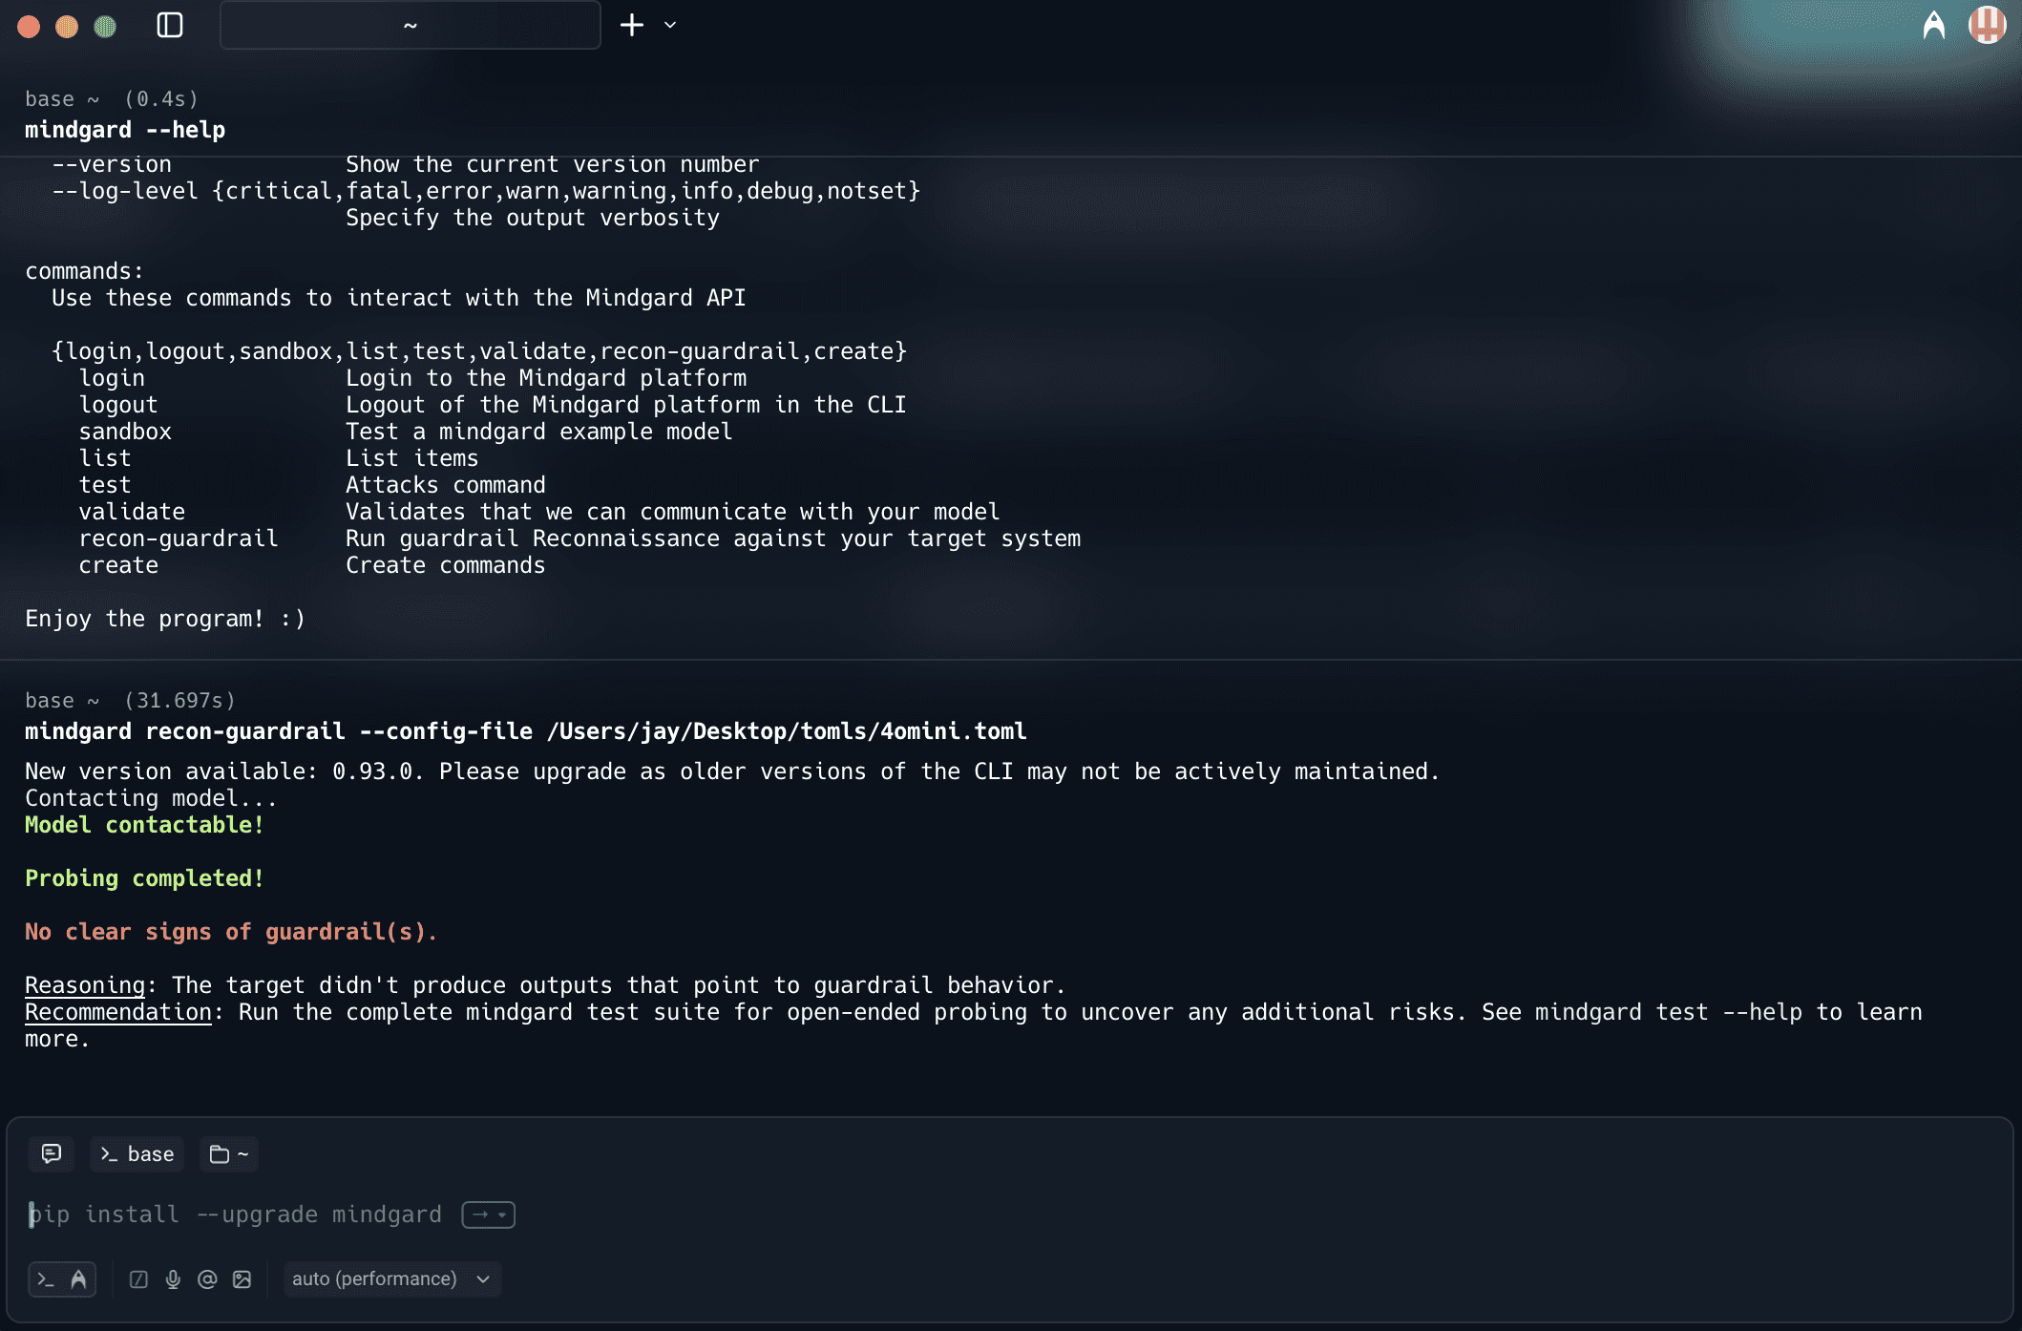
Task: Click the underlined 'Reasoning' label
Action: pos(85,985)
